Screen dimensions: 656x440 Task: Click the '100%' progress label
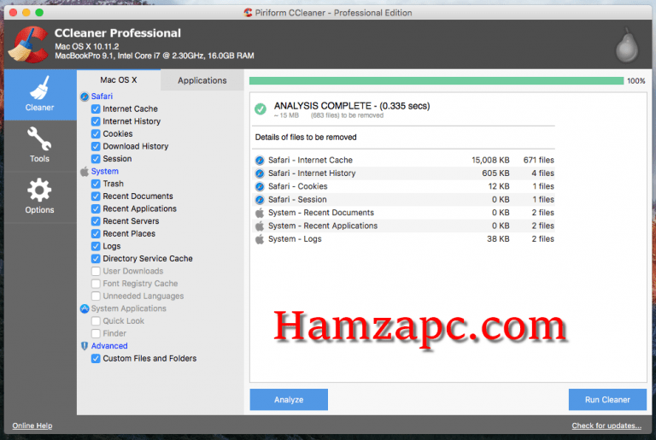coord(635,81)
